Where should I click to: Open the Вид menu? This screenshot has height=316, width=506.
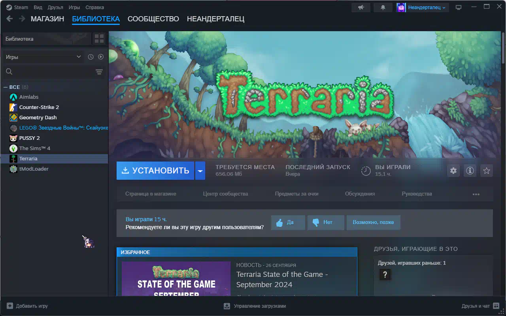pos(38,8)
